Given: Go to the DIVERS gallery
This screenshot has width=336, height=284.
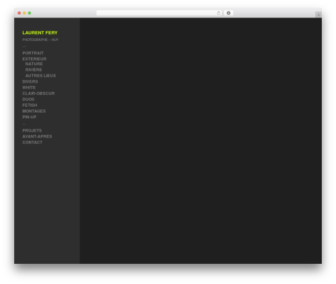Looking at the screenshot, I should 30,82.
